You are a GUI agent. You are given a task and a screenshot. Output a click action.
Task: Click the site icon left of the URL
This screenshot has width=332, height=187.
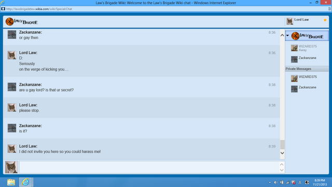point(3,9)
